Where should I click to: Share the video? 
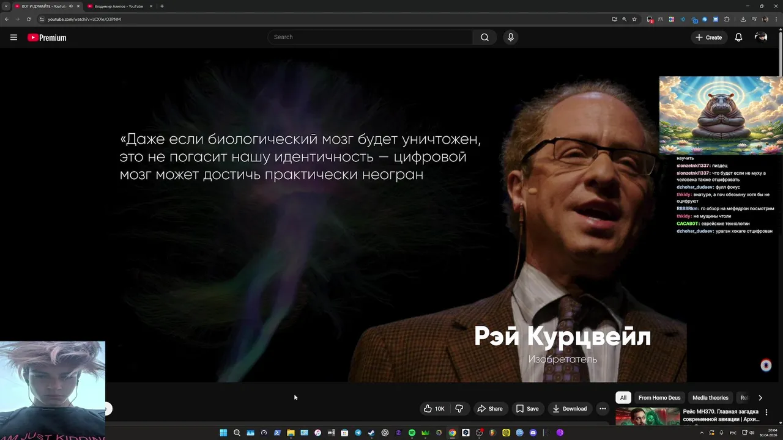point(490,409)
